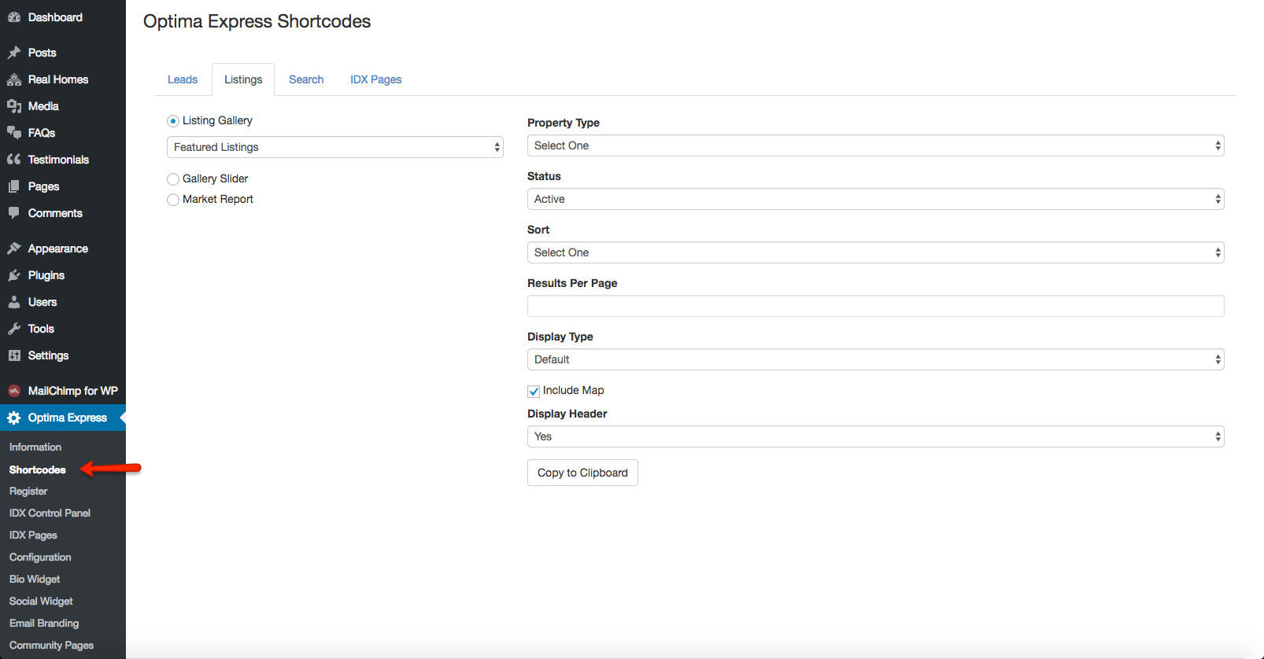Select the Gallery Slider radio option
The height and width of the screenshot is (659, 1264).
(x=173, y=179)
